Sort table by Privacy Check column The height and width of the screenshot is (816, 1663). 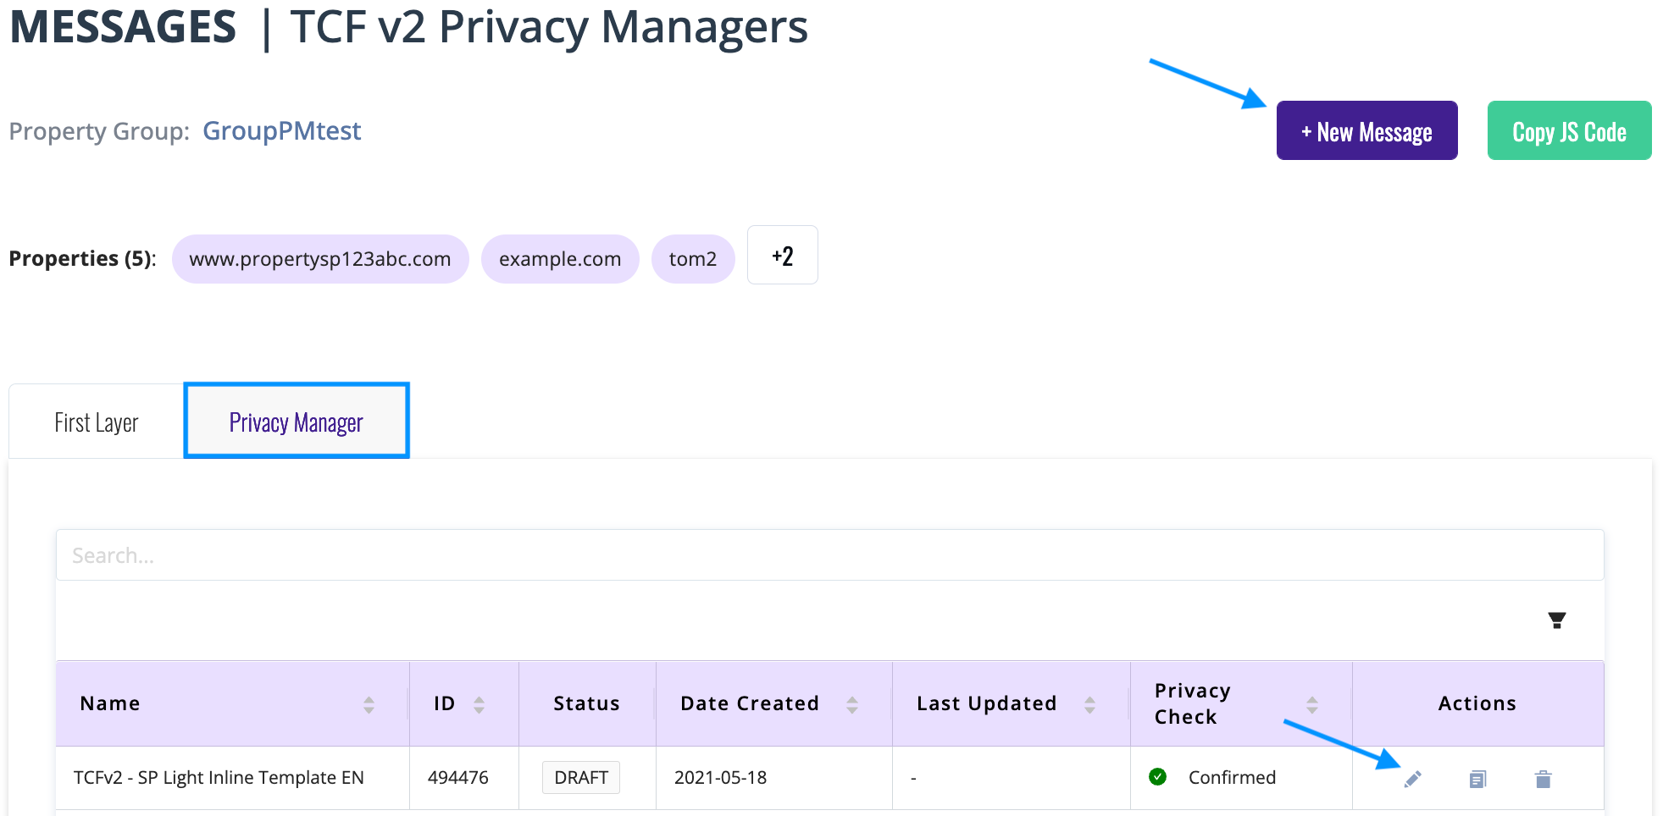pos(1311,704)
